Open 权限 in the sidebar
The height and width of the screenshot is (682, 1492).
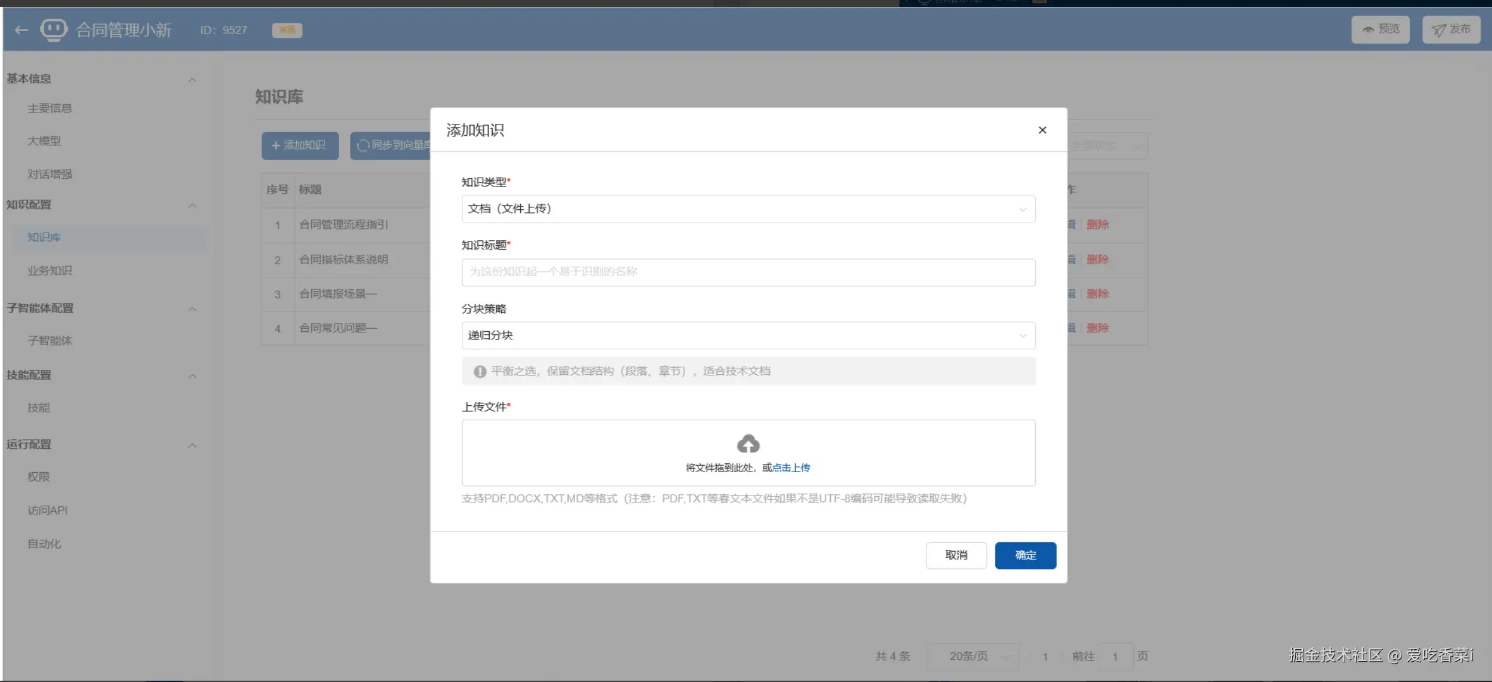[x=39, y=477]
